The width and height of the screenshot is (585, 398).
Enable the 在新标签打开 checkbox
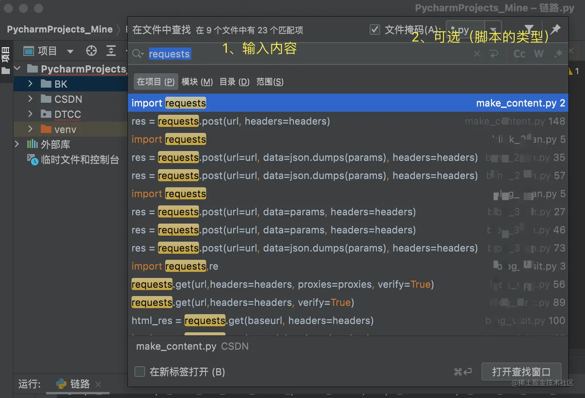click(x=140, y=372)
